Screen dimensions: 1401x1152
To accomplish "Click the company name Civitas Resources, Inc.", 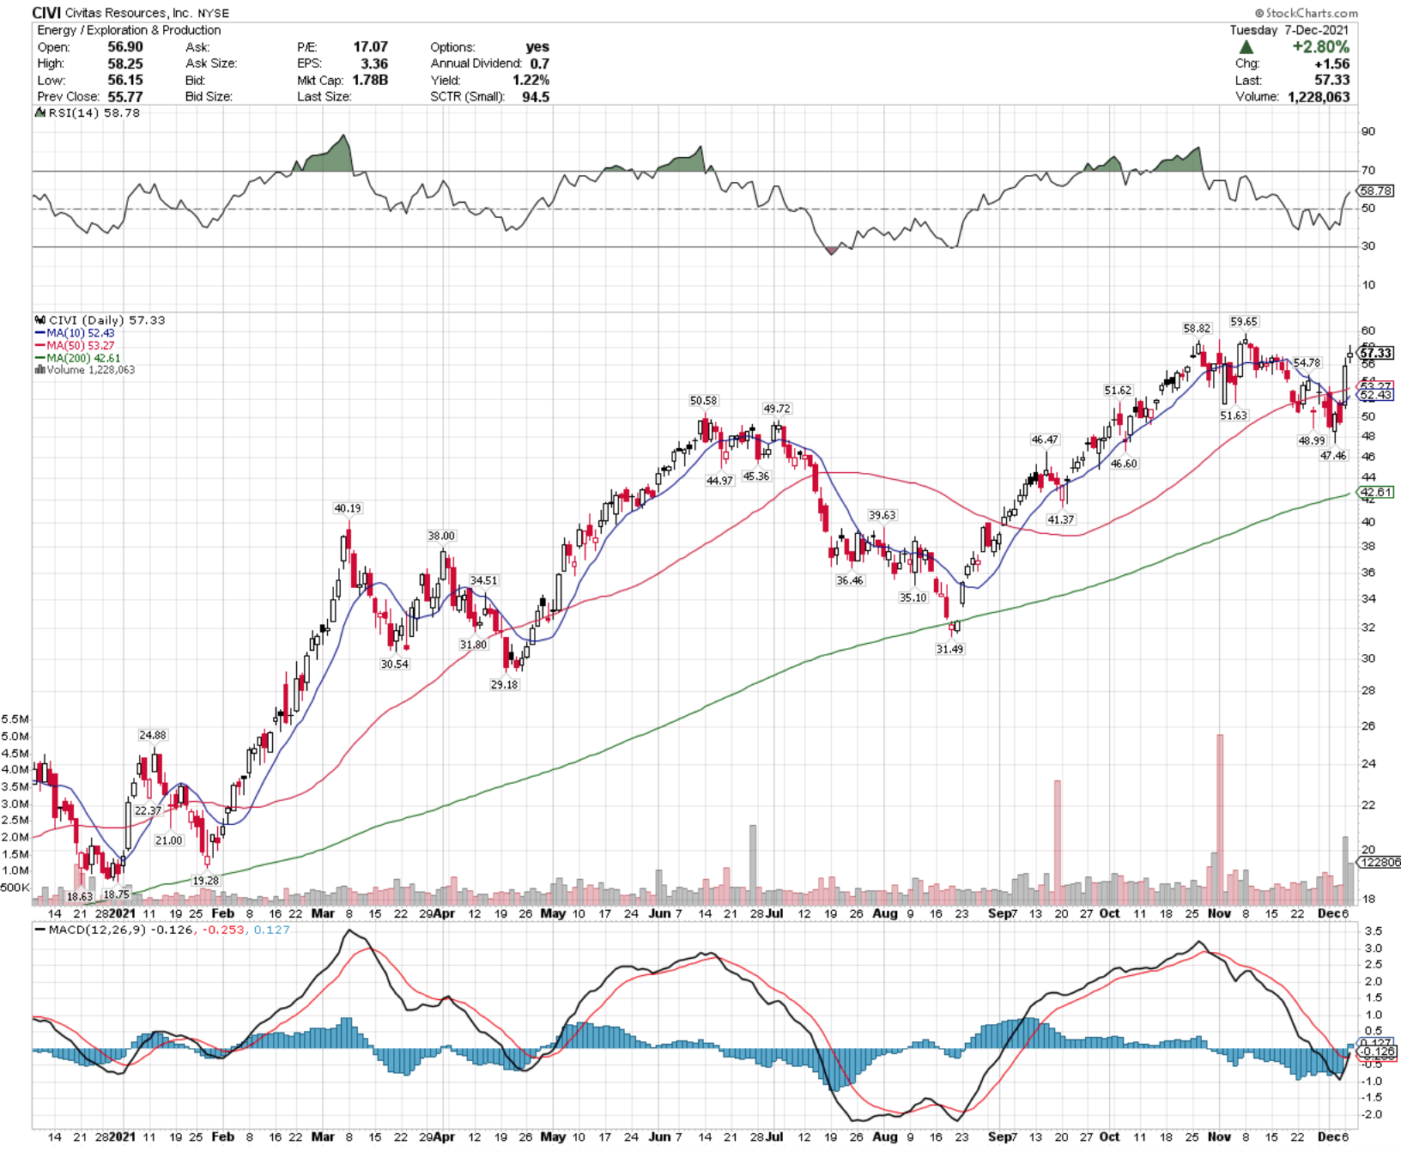I will [x=129, y=13].
